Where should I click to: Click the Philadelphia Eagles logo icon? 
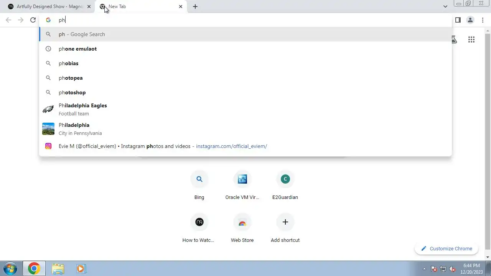(48, 109)
